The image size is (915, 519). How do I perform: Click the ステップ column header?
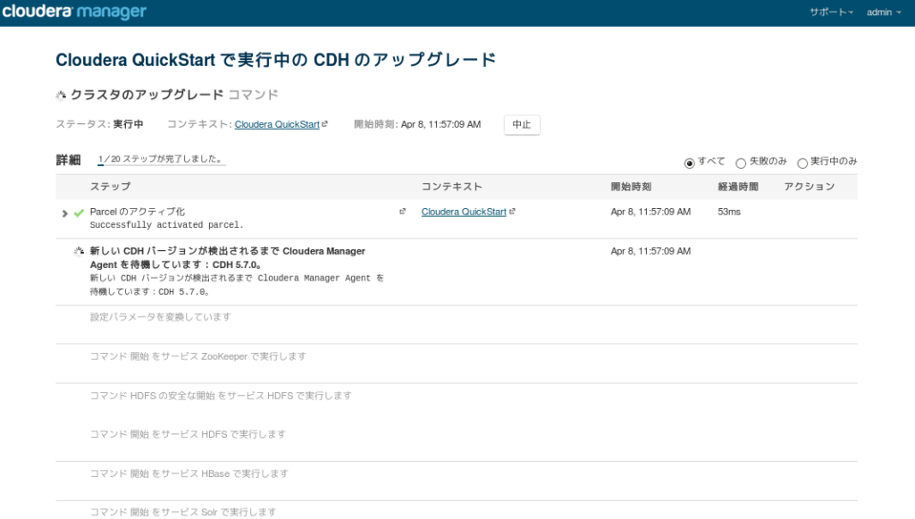click(x=110, y=187)
